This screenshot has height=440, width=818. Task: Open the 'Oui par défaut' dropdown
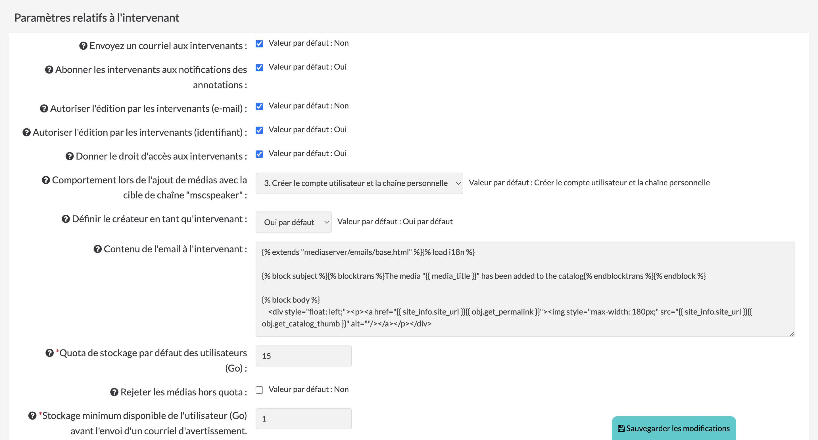pyautogui.click(x=293, y=222)
